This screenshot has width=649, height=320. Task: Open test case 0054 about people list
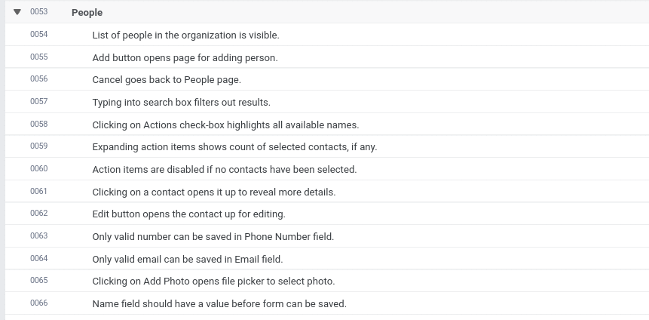[185, 35]
